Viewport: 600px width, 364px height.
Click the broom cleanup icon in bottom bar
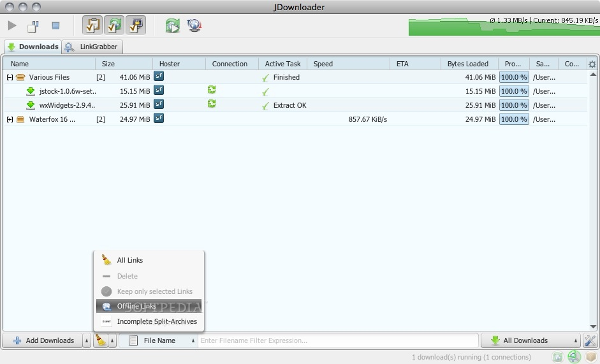coord(101,340)
